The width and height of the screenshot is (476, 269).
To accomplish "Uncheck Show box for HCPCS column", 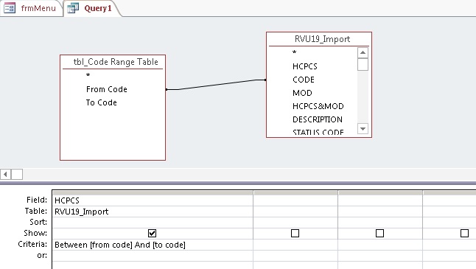I will pos(152,233).
